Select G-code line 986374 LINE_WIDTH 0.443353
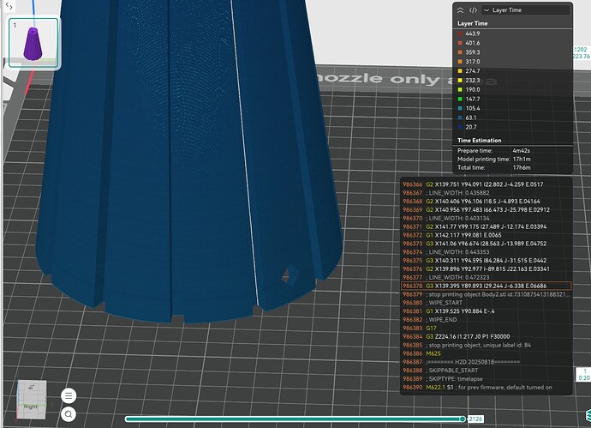This screenshot has width=591, height=428. [x=487, y=252]
